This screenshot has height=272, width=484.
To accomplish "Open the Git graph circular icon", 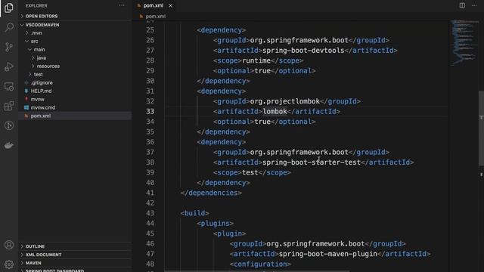I will tap(9, 125).
